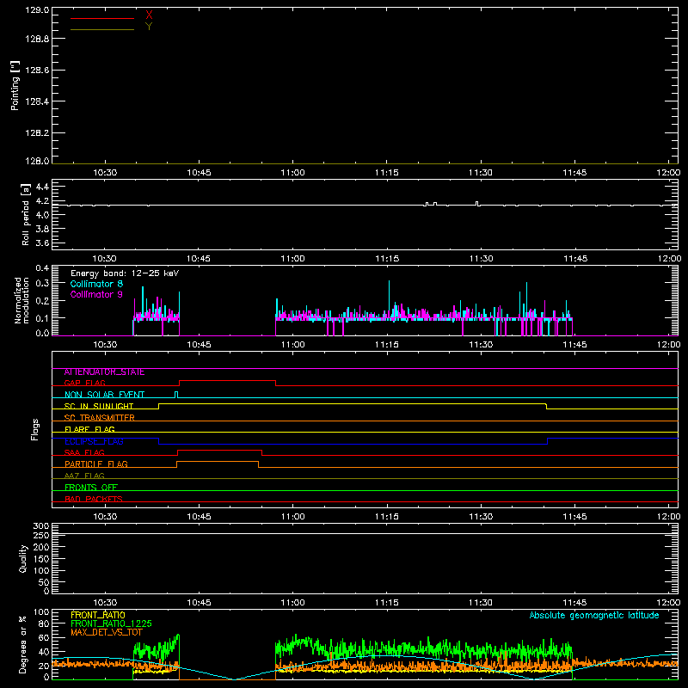Click the 150 quality tick label
Viewport: 688px width, 688px height.
pyautogui.click(x=40, y=559)
